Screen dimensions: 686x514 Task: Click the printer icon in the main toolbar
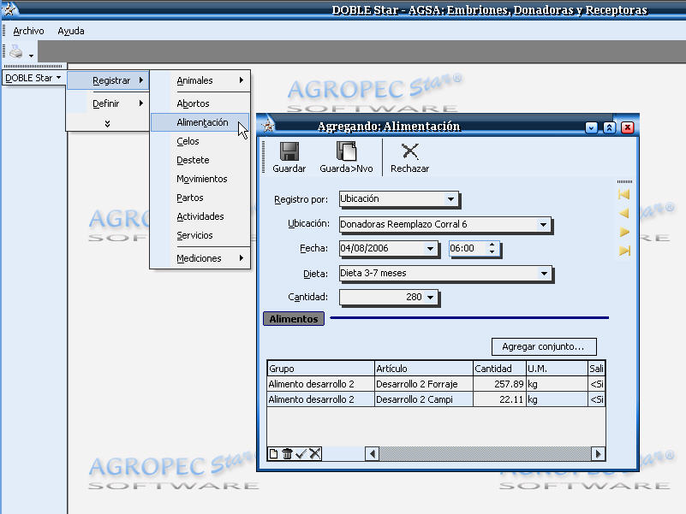[16, 52]
